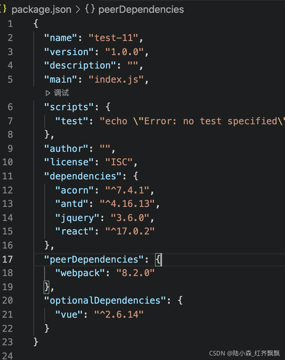Screen dimensions: 285x360
Task: Click the "license" key
Action: tap(69, 162)
